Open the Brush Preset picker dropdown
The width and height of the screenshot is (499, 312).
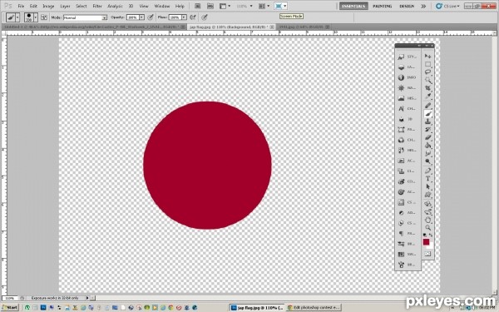(35, 17)
